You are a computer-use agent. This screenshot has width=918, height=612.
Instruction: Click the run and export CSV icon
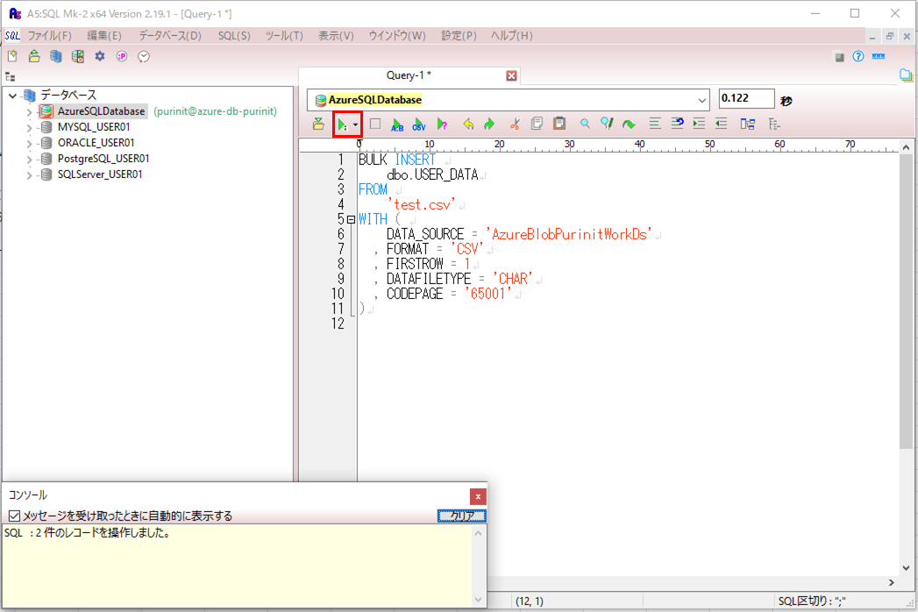(419, 125)
